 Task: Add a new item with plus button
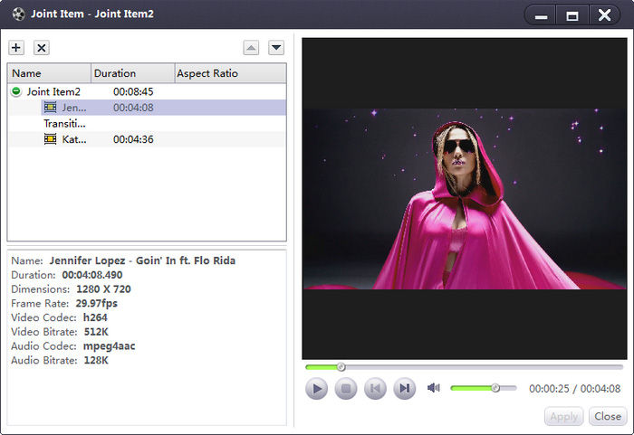tap(16, 48)
